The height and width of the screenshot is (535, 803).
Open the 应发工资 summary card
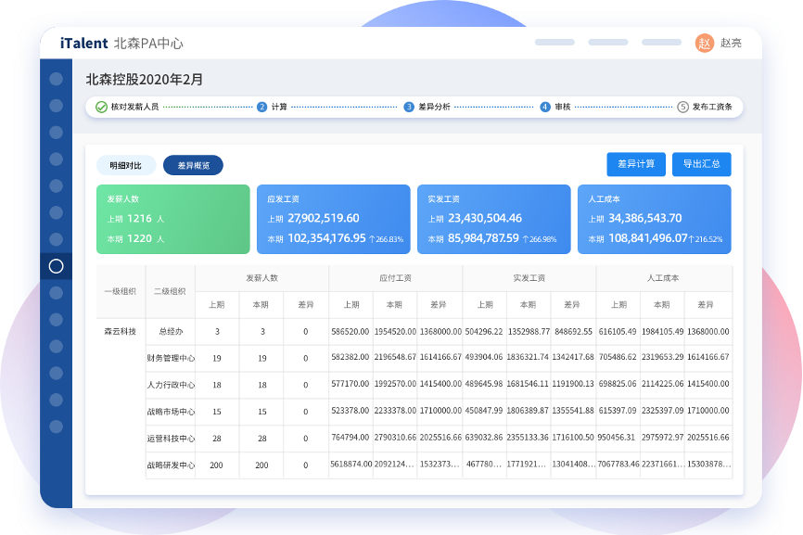(333, 219)
